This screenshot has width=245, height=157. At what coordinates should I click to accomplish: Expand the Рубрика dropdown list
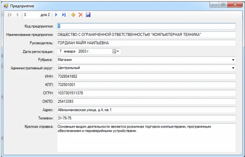pyautogui.click(x=233, y=60)
